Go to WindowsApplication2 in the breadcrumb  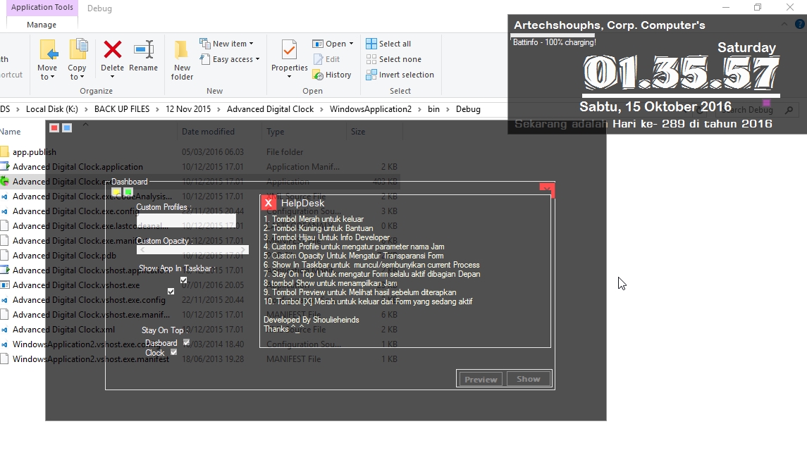(x=371, y=109)
